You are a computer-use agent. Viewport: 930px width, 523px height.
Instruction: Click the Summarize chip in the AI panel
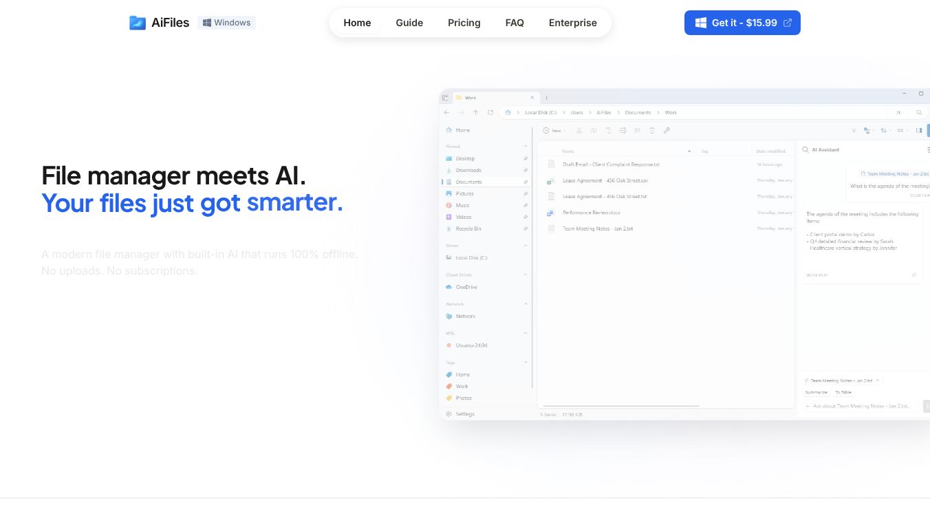pos(817,392)
